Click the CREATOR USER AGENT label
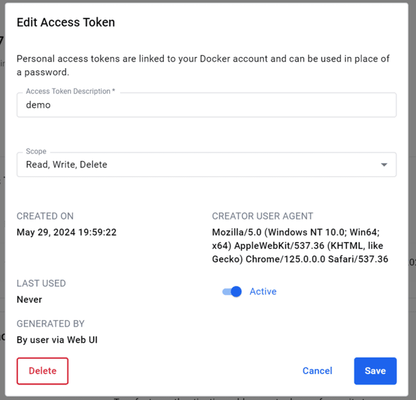Viewport: 416px width, 400px height. pyautogui.click(x=262, y=216)
